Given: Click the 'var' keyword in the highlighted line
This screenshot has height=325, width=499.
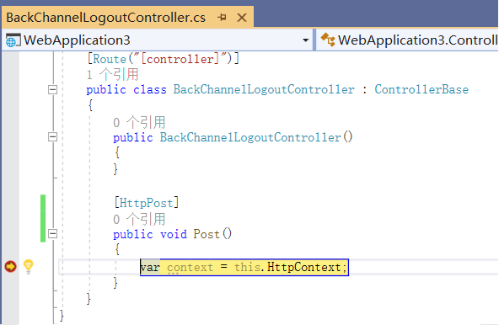Looking at the screenshot, I should [150, 268].
